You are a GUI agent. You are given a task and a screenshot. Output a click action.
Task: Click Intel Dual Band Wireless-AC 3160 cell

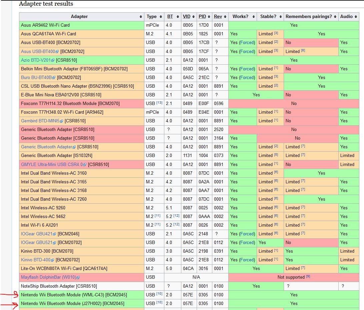[x=81, y=173]
